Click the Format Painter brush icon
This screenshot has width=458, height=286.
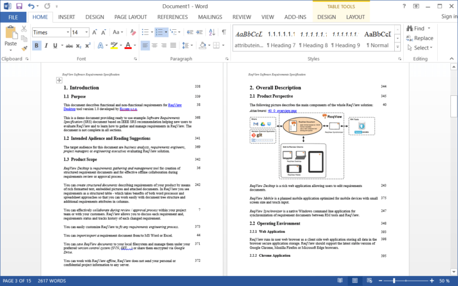[x=24, y=48]
